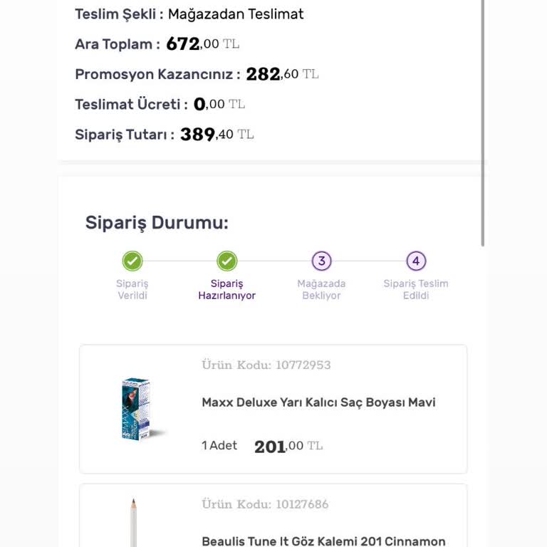Select the Sipariş Teslim Edildi step label
Image resolution: width=547 pixels, height=547 pixels.
click(416, 289)
